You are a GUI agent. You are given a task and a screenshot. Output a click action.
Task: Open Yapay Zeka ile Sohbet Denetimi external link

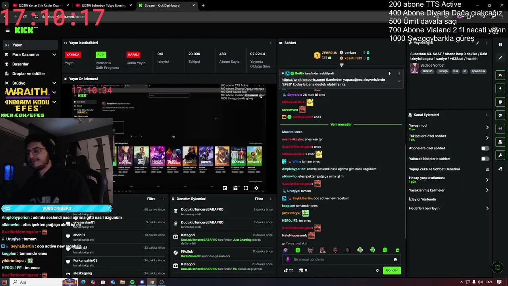tap(487, 169)
